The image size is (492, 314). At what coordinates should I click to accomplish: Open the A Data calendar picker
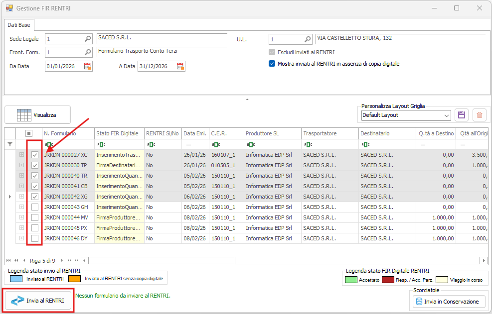180,66
